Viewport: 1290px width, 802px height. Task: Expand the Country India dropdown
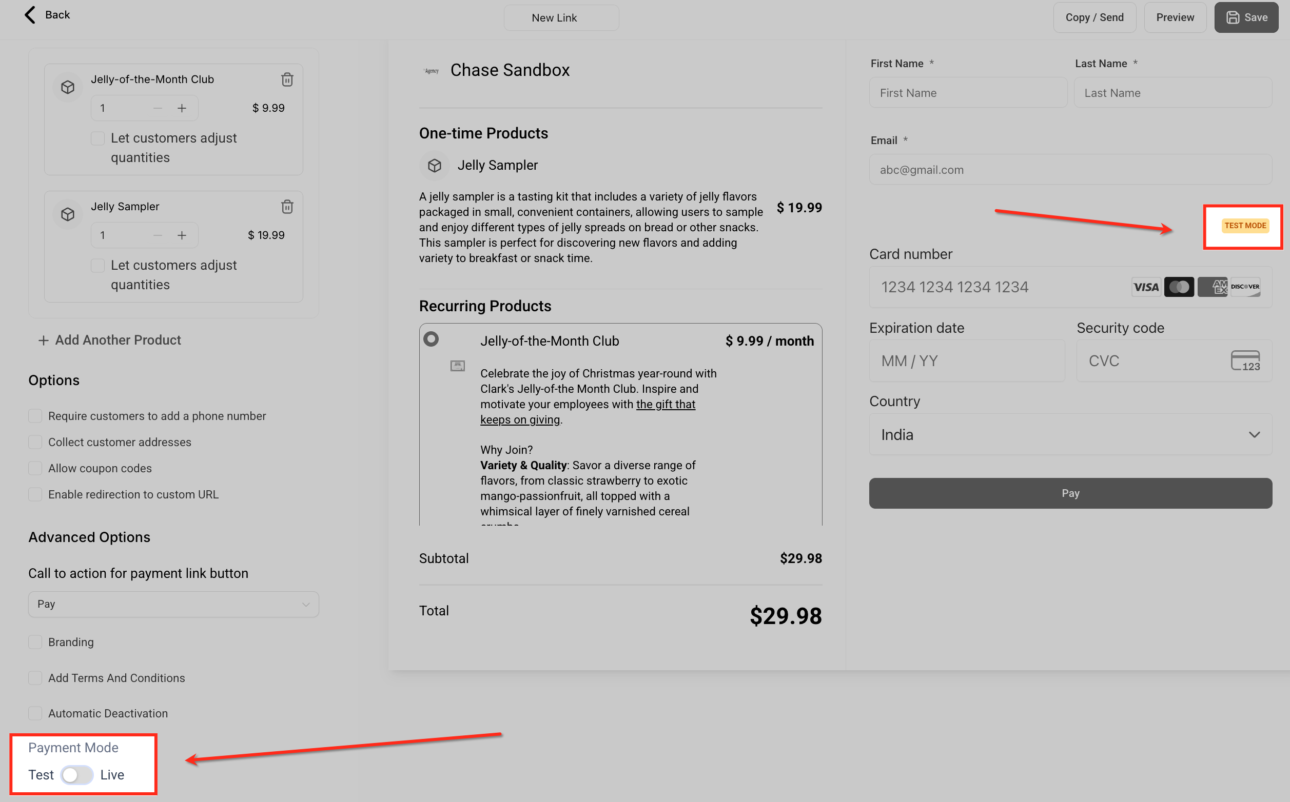coord(1070,435)
